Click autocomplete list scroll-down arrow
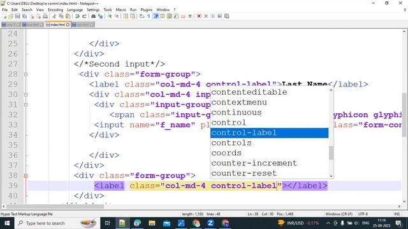 (331, 176)
